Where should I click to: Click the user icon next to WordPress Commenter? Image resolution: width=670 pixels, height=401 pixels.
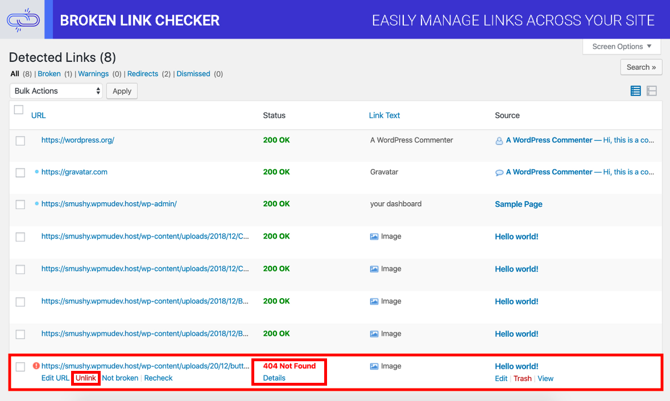pyautogui.click(x=499, y=140)
